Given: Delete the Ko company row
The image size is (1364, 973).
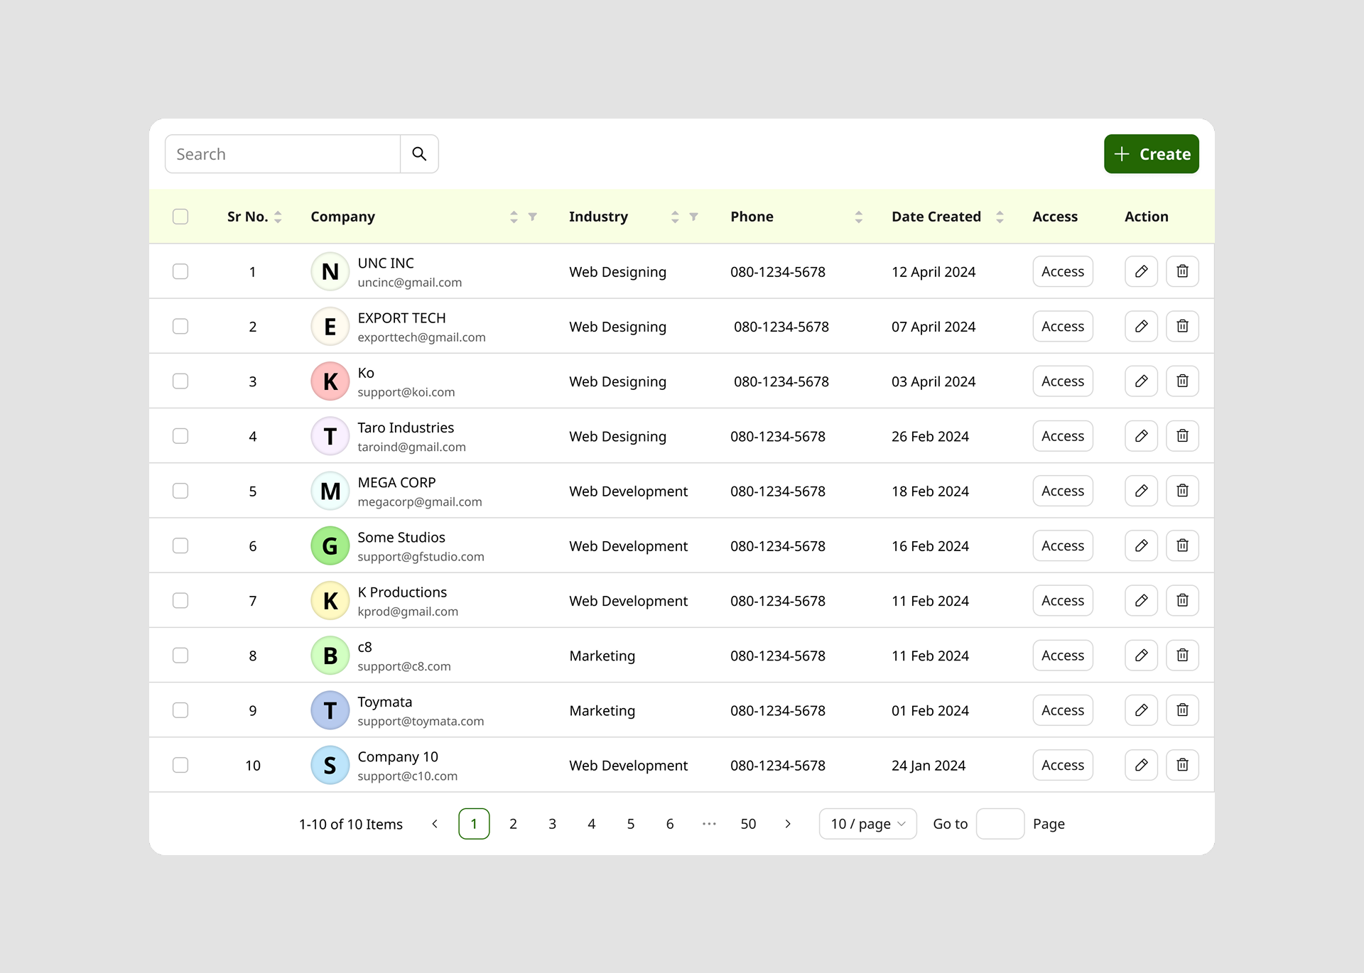Looking at the screenshot, I should (1182, 381).
